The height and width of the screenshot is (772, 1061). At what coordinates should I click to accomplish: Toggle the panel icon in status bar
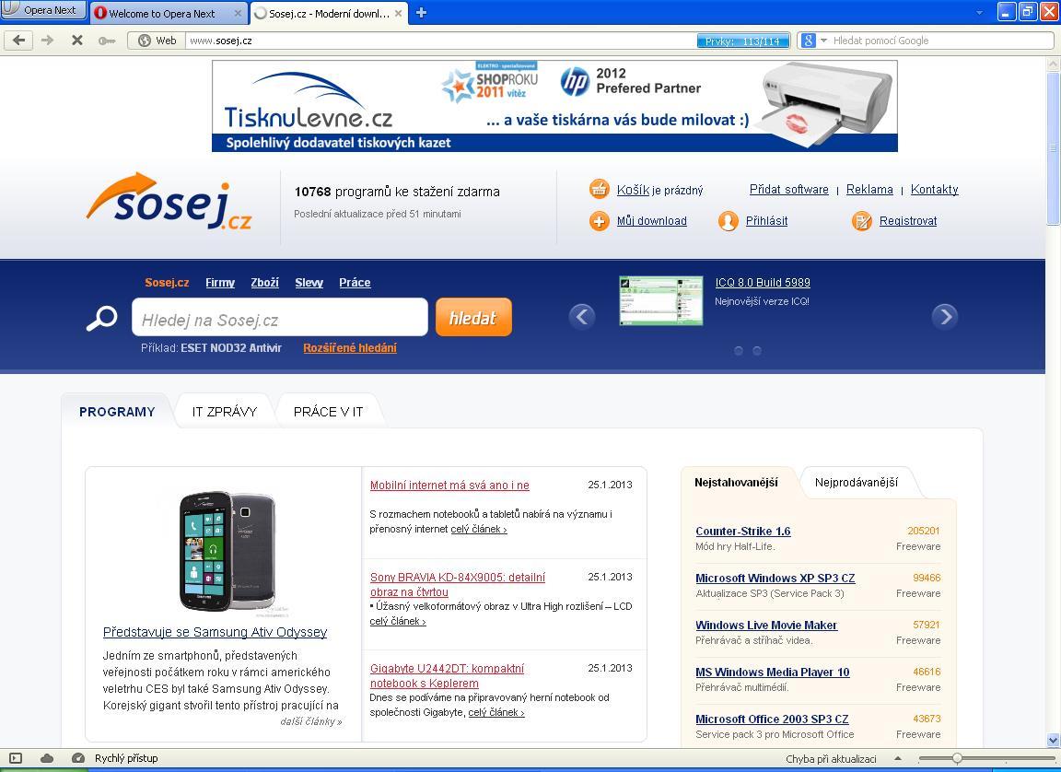coord(16,758)
